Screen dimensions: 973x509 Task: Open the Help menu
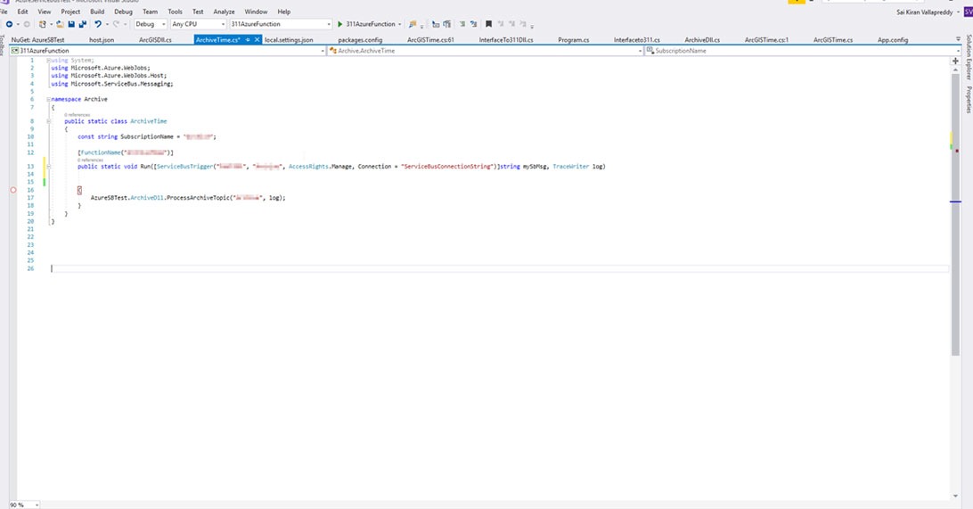(x=284, y=12)
